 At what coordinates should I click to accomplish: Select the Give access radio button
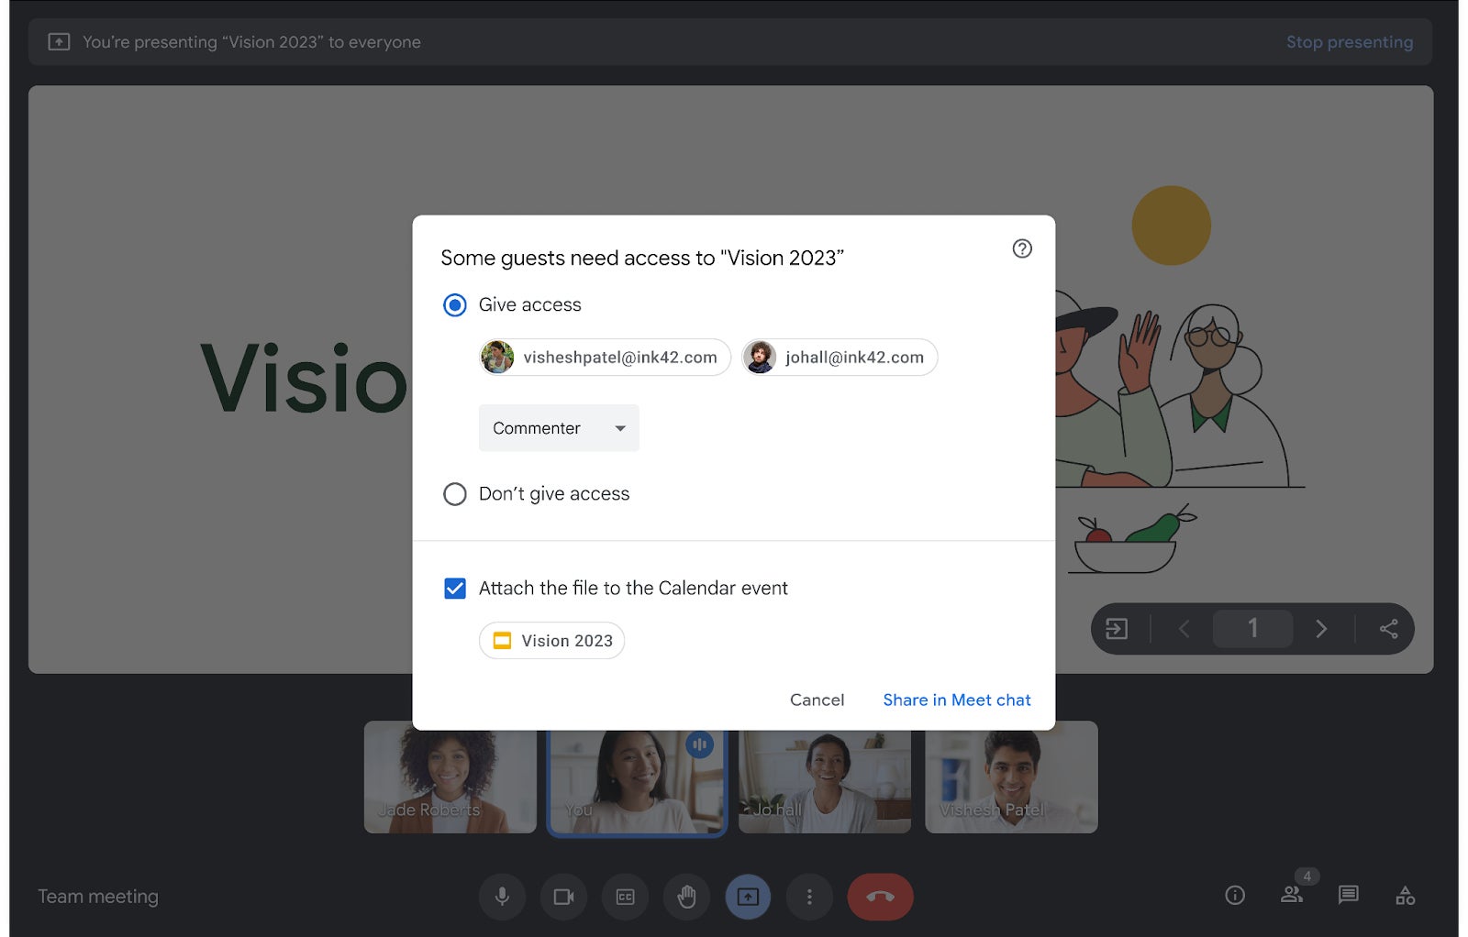pos(455,304)
